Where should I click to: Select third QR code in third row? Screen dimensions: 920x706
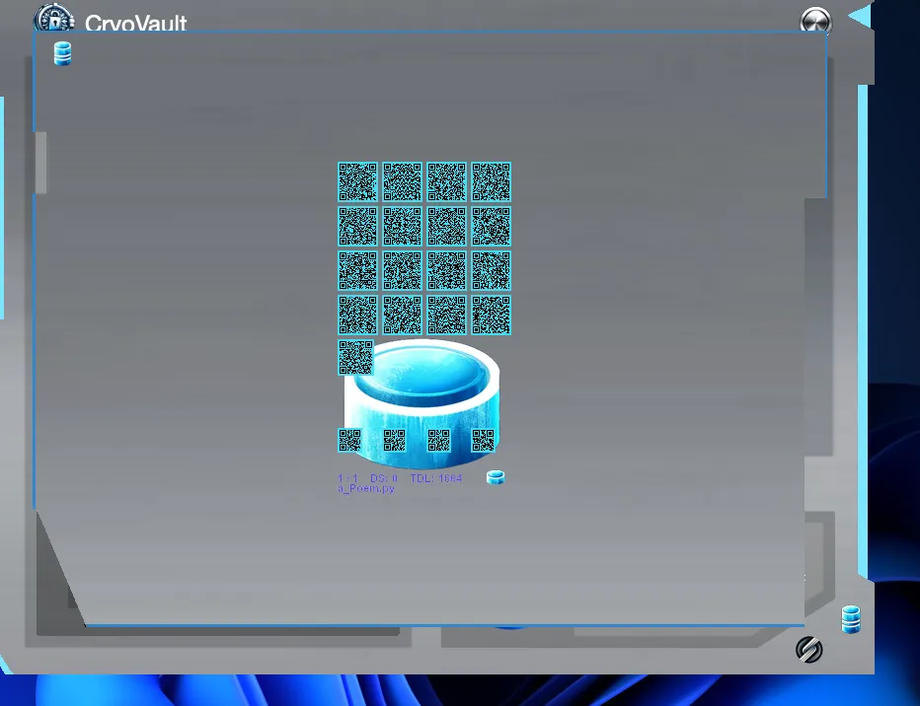pyautogui.click(x=446, y=271)
